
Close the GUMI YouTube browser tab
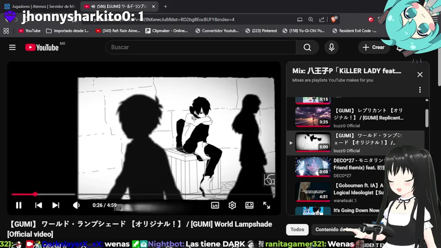pyautogui.click(x=154, y=6)
